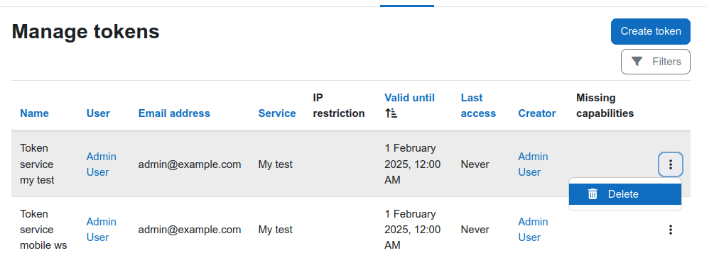Viewport: 714px width, 275px height.
Task: Sort by Email address header
Action: pos(174,113)
